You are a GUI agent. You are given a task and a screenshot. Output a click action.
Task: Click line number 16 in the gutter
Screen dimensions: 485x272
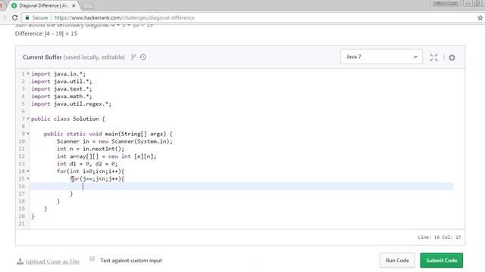[22, 187]
